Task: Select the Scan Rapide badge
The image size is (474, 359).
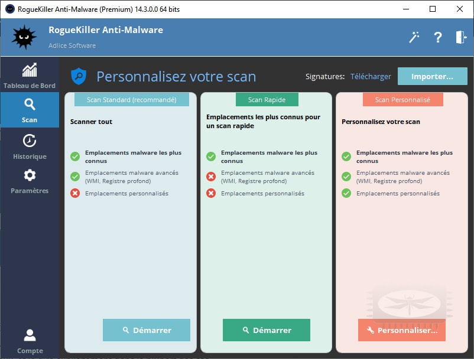Action: coord(267,100)
